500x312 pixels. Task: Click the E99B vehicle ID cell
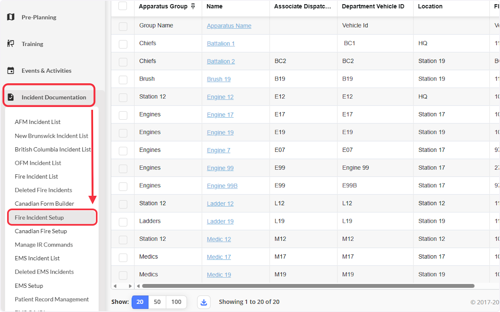[350, 186]
